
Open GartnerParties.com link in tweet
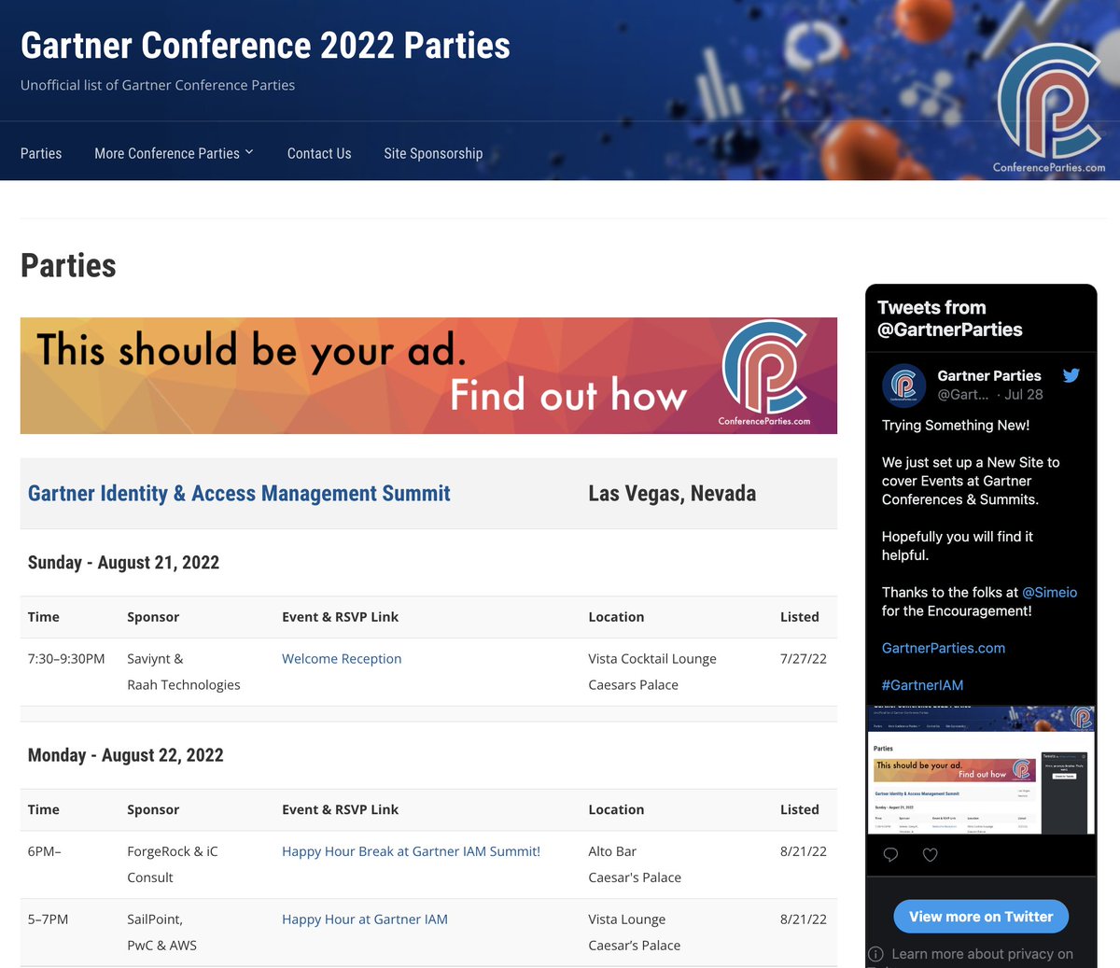click(944, 648)
